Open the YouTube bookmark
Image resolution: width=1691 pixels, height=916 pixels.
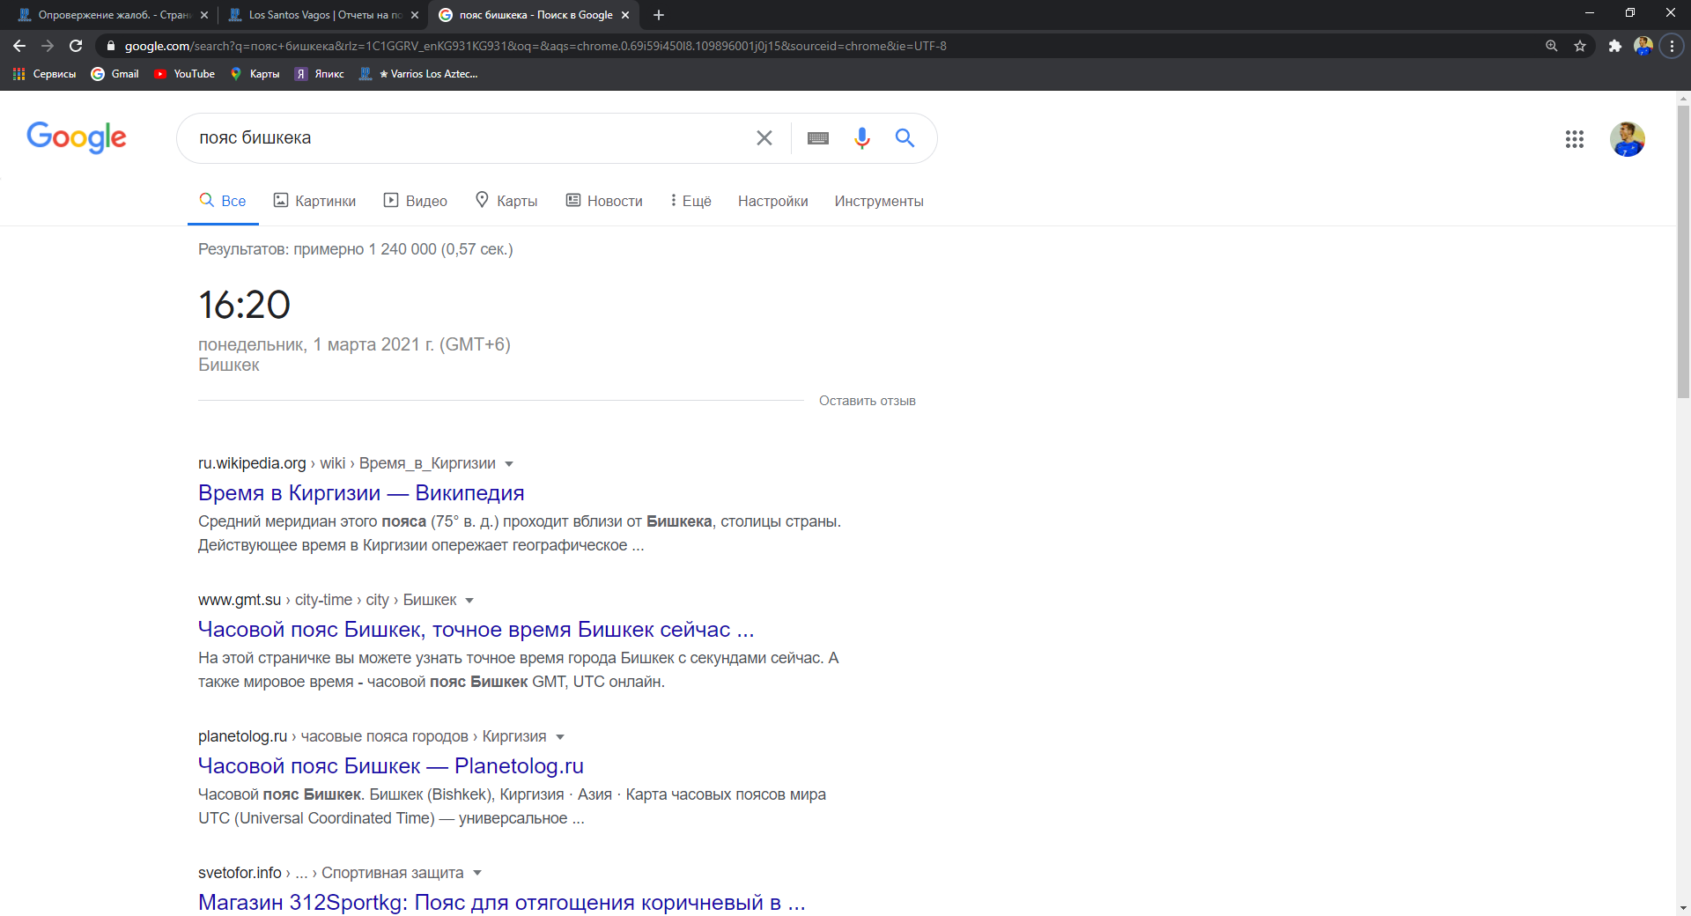click(184, 74)
